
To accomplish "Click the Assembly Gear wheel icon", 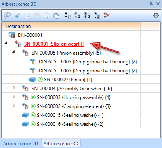I will (25, 88).
